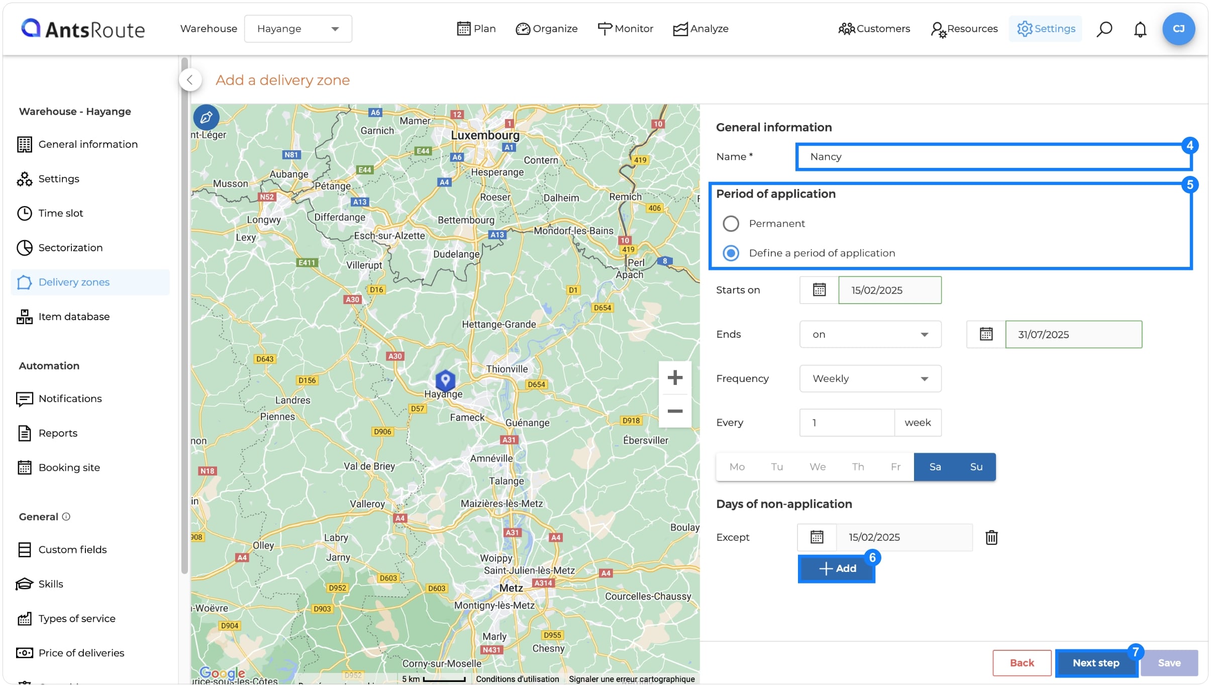
Task: Click the General info circle icon
Action: pos(66,517)
